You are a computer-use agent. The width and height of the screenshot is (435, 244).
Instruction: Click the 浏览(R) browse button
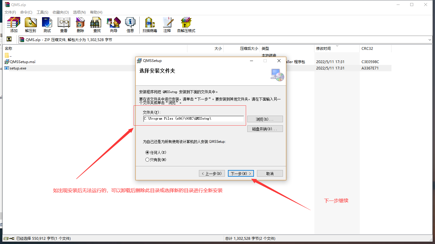click(x=265, y=119)
